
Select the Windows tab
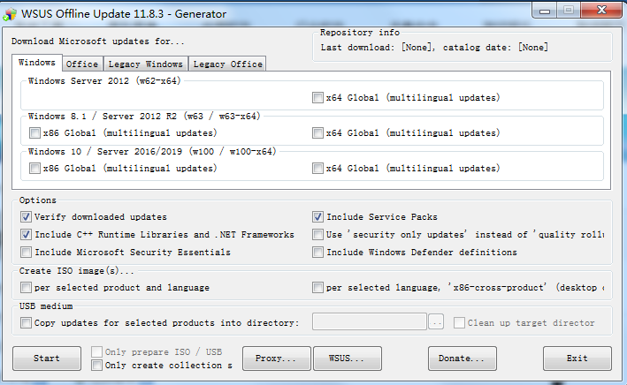[x=37, y=63]
